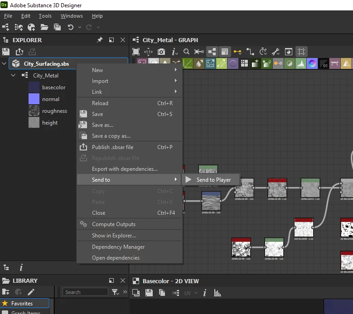Image resolution: width=353 pixels, height=314 pixels.
Task: Collapse the City_Metal graph tree
Action: click(x=13, y=75)
